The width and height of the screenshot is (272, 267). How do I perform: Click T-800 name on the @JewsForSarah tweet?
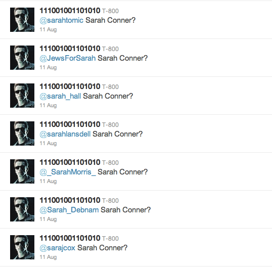tap(110, 49)
